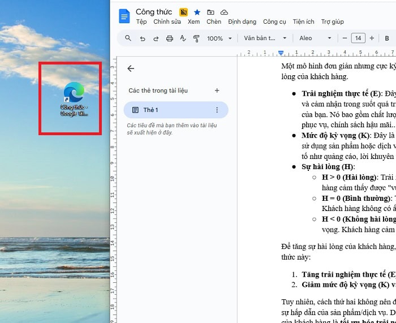Open the Aleo font dropdown

tap(315, 38)
